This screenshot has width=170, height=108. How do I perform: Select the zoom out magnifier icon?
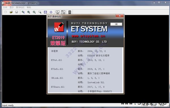34,12
